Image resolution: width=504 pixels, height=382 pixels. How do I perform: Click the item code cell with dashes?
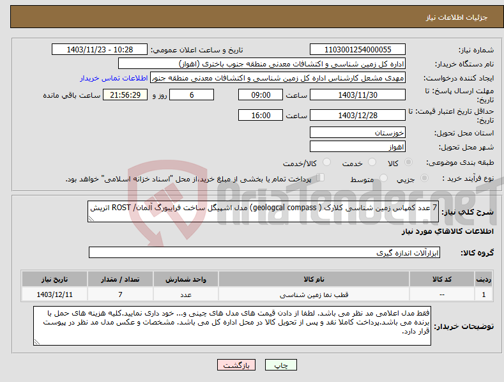coord(442,294)
